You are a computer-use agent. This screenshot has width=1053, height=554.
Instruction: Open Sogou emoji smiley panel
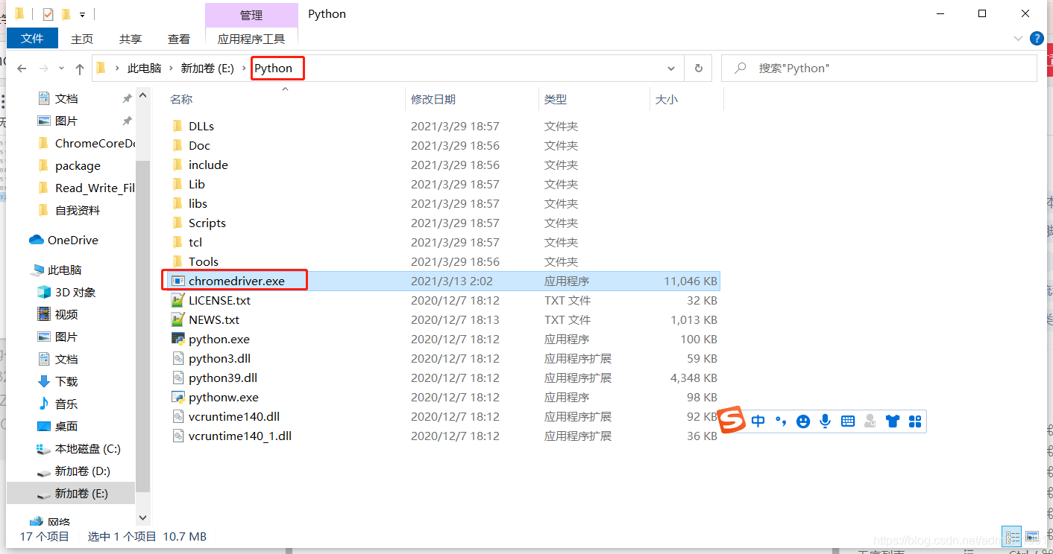tap(803, 421)
